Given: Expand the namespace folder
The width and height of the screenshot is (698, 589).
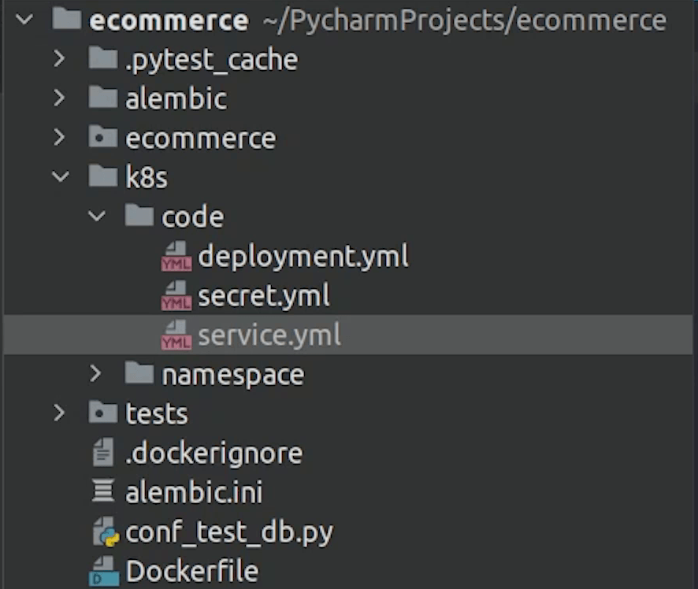Looking at the screenshot, I should (95, 374).
